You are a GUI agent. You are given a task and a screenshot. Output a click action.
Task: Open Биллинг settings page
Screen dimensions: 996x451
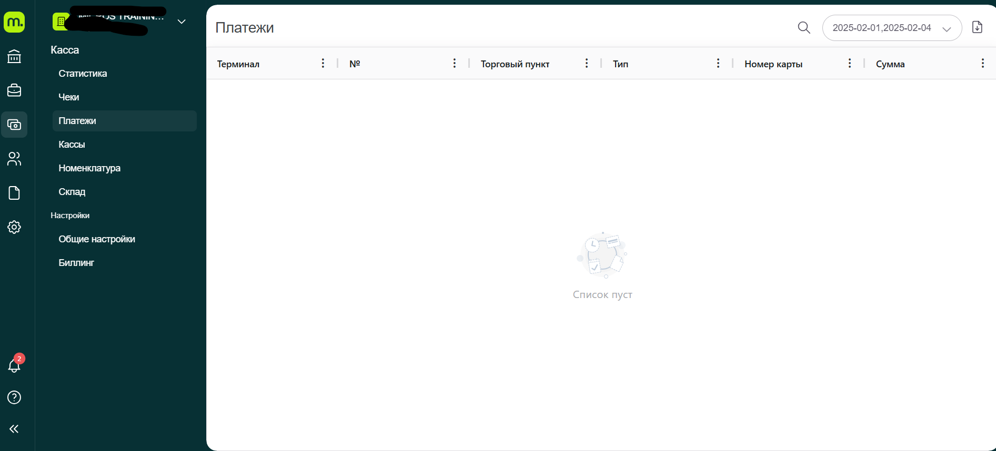76,263
